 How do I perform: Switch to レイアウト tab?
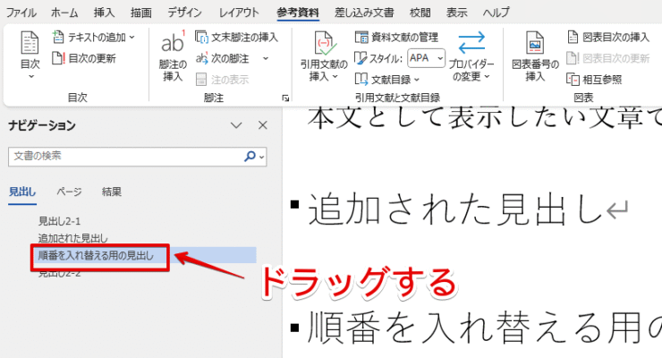click(239, 13)
